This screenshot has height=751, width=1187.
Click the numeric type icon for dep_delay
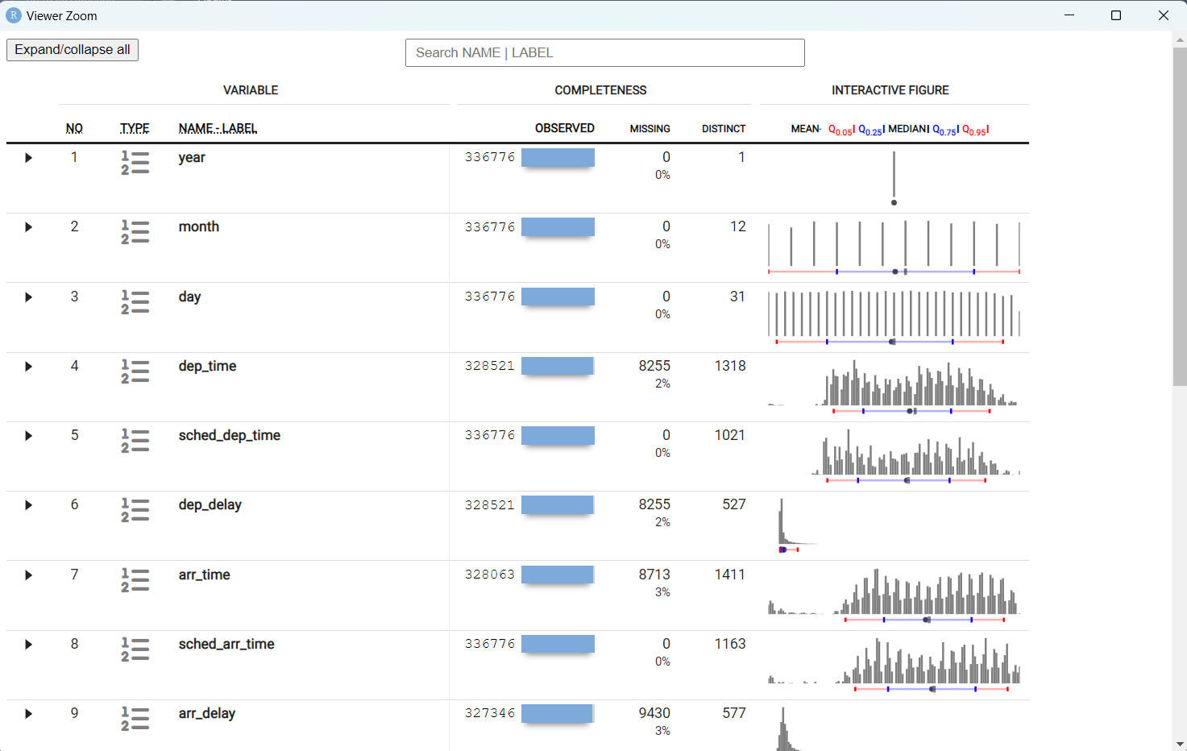point(135,510)
